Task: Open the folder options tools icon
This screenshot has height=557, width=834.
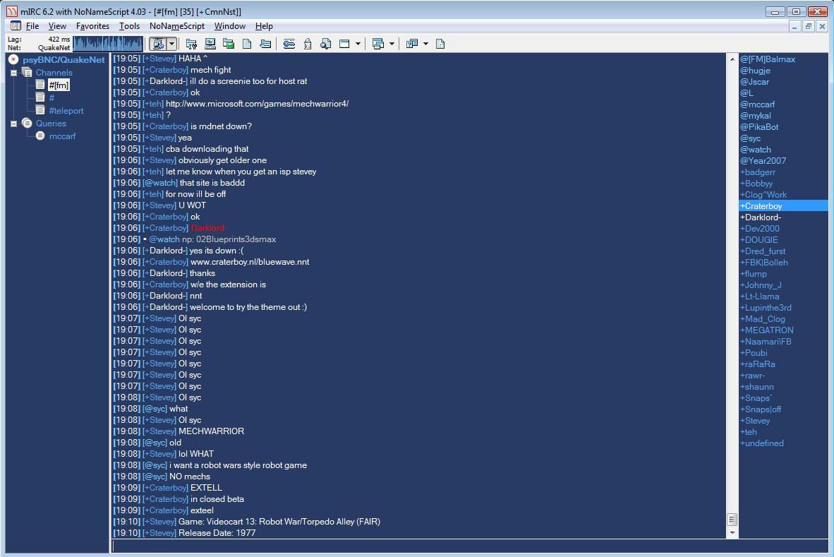Action: coord(191,44)
